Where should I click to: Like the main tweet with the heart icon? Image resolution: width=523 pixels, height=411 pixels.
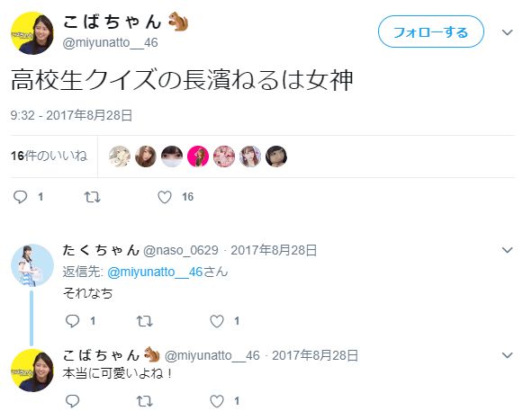coord(165,197)
